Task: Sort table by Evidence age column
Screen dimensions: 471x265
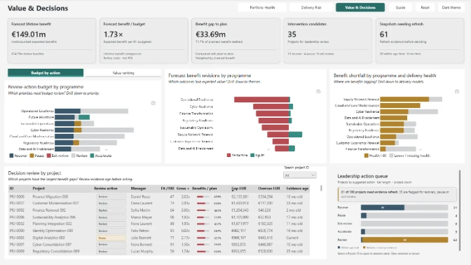Action: tap(297, 189)
